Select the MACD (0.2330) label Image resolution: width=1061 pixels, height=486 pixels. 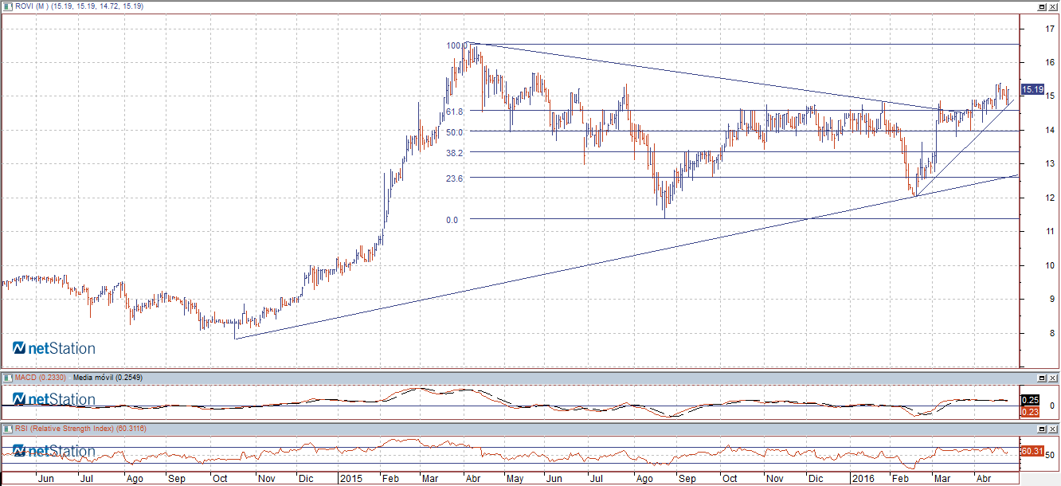click(42, 376)
